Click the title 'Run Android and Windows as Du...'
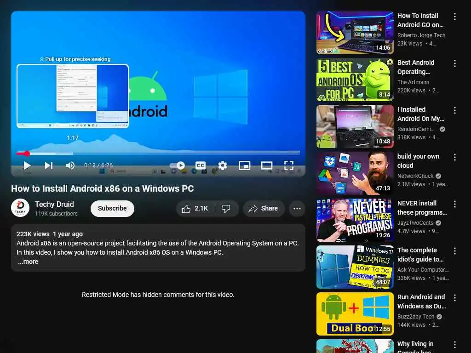Image resolution: width=471 pixels, height=353 pixels. [x=421, y=302]
